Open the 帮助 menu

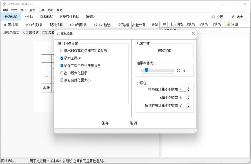click(59, 10)
